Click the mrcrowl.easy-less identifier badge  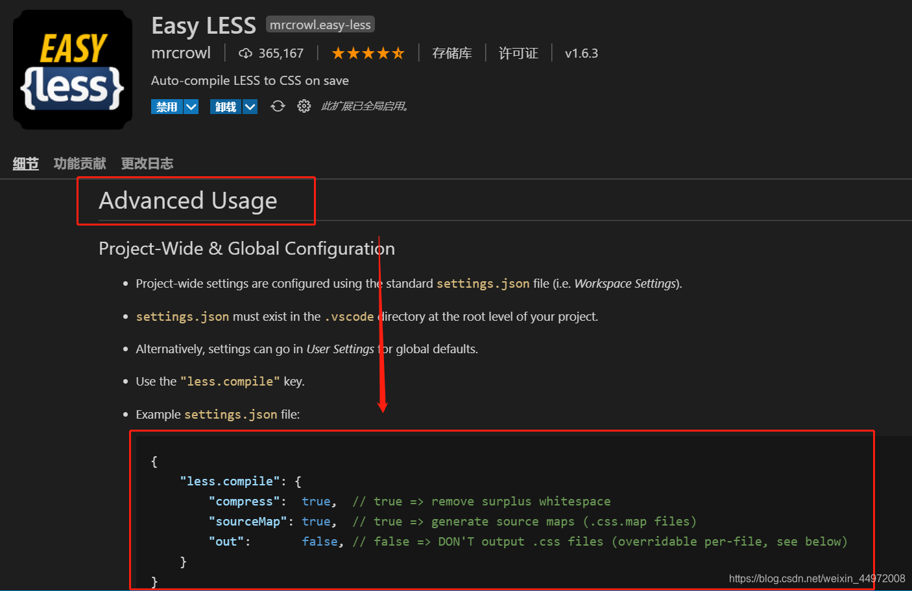320,25
